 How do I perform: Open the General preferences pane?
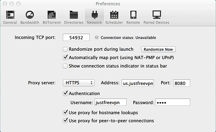(10, 17)
